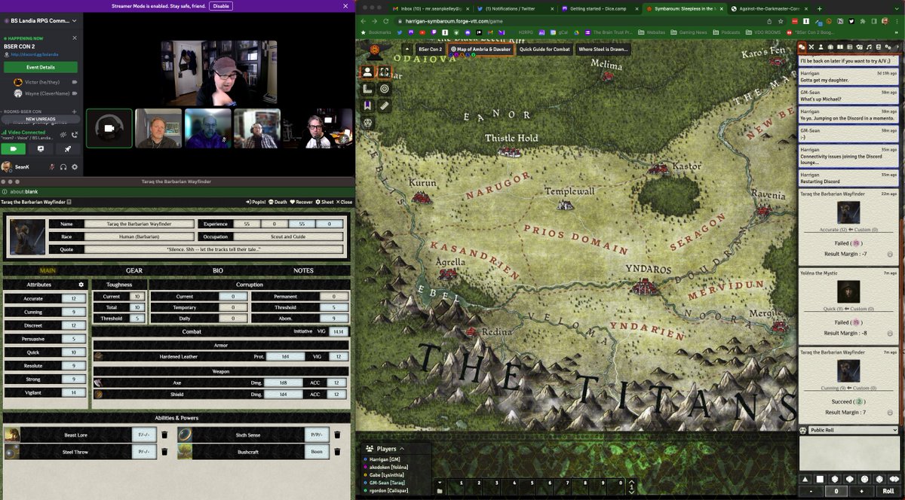Increase dice modifier with plus button
Image resolution: width=905 pixels, height=500 pixels.
click(x=861, y=491)
